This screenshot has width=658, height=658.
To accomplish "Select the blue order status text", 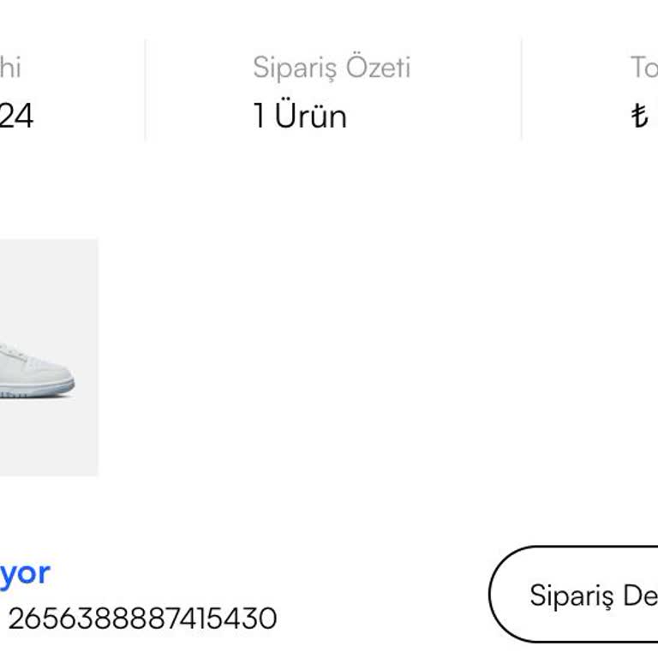I will [25, 573].
